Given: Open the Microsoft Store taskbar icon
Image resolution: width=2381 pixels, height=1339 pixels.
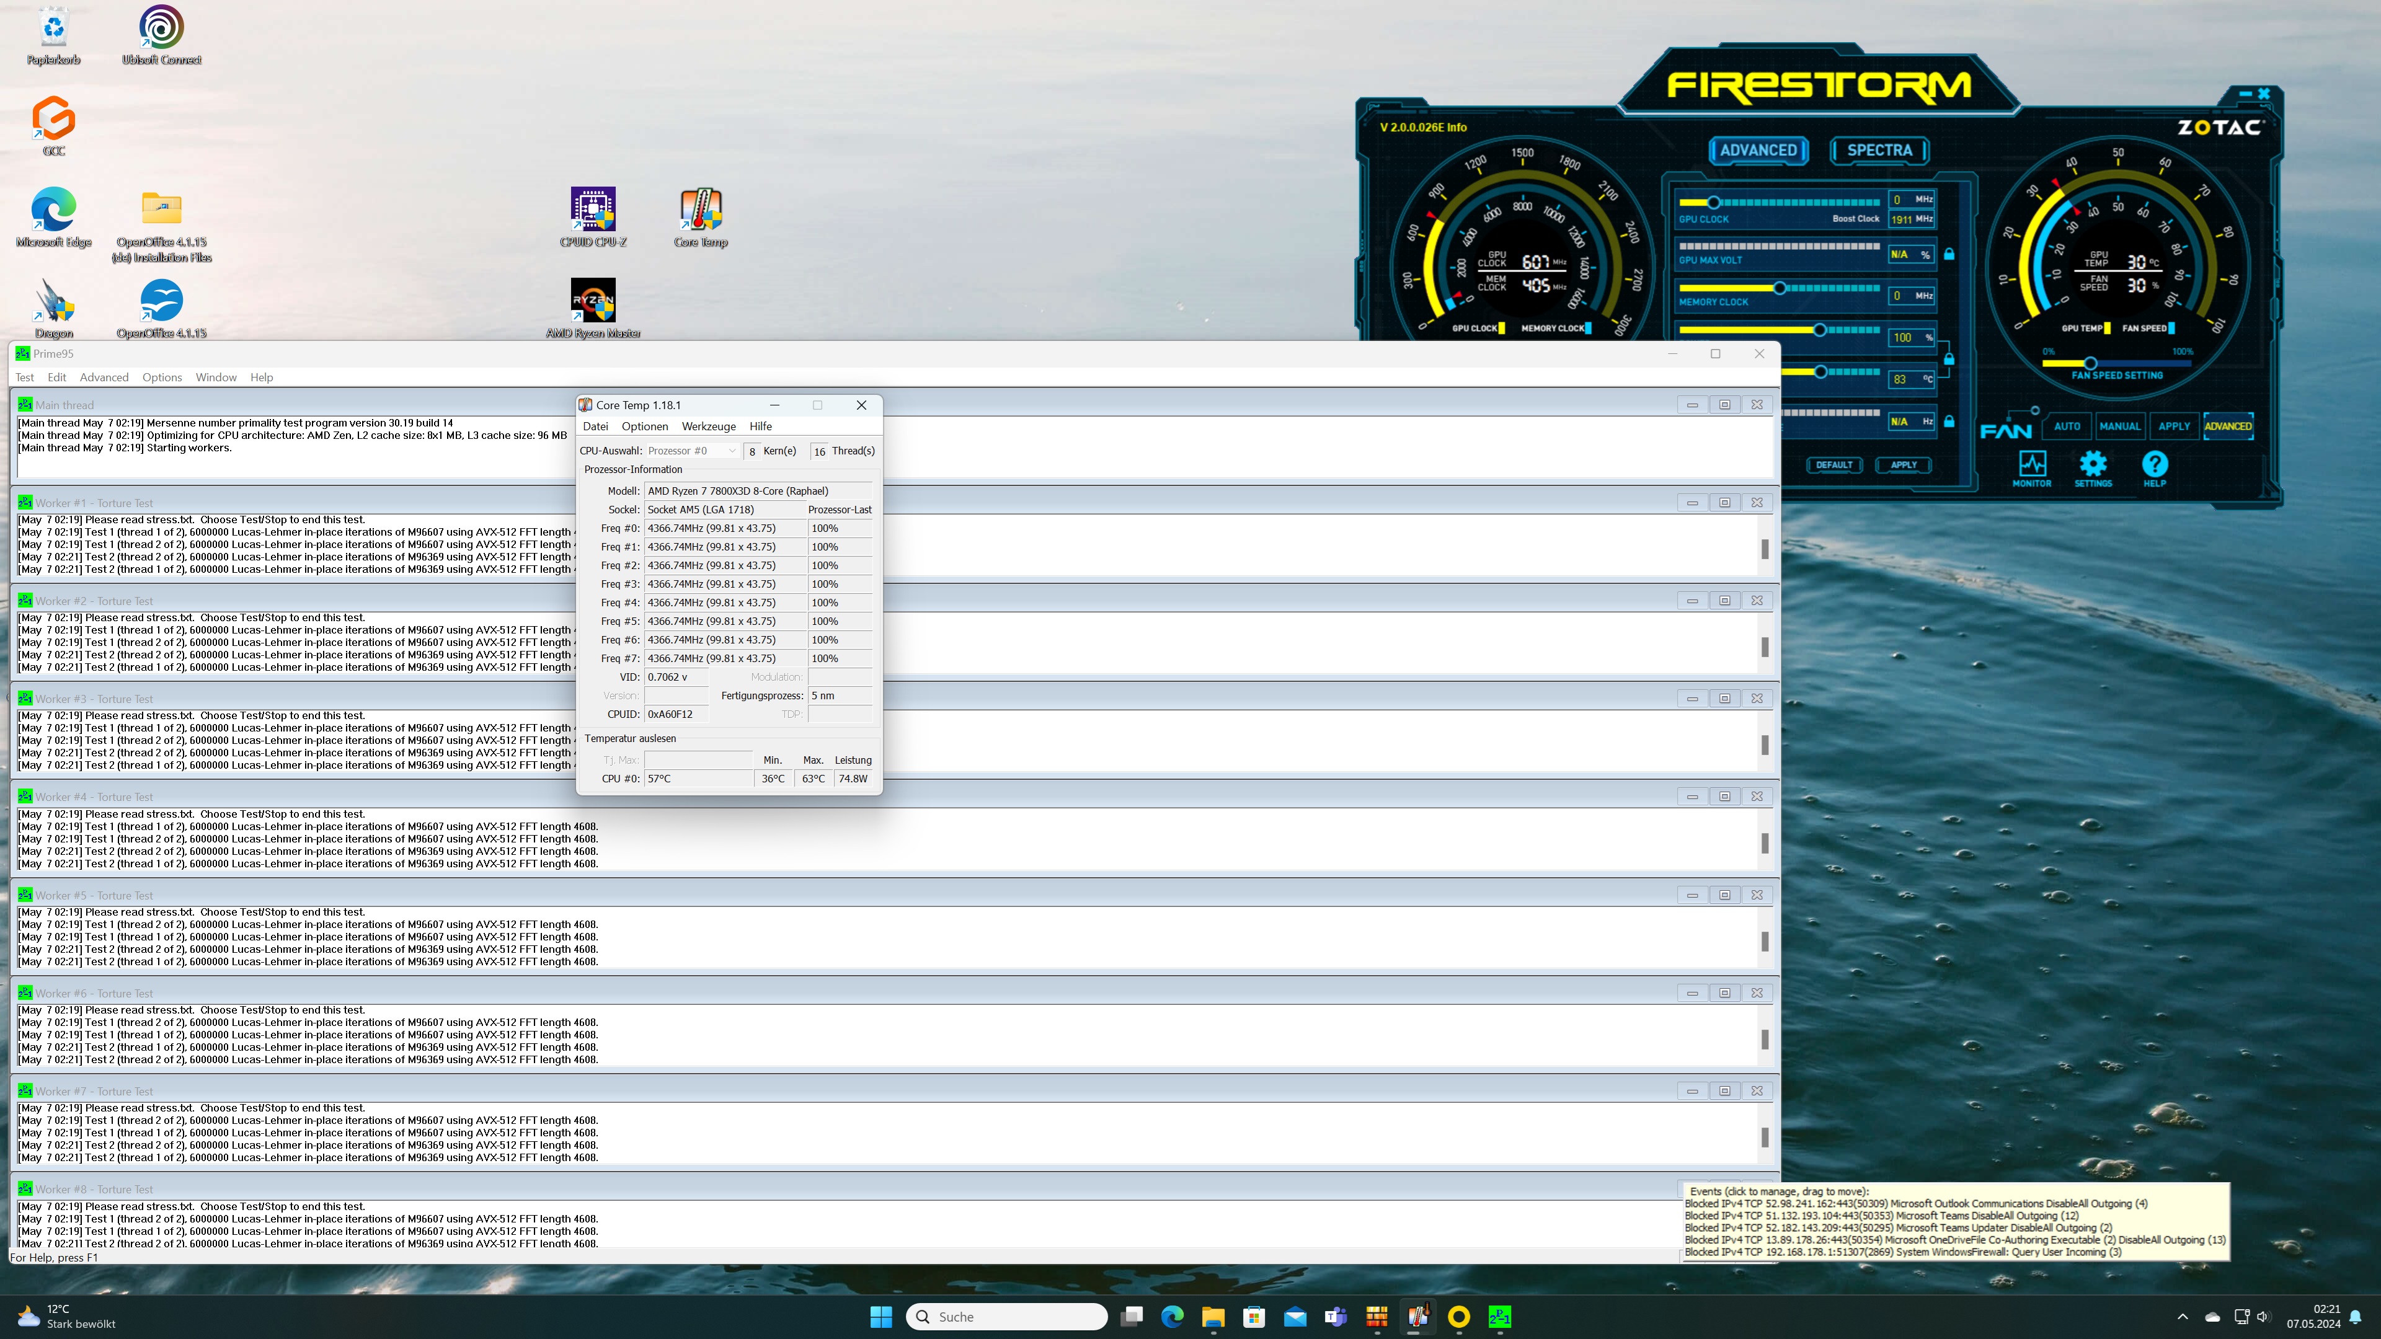Looking at the screenshot, I should coord(1253,1316).
